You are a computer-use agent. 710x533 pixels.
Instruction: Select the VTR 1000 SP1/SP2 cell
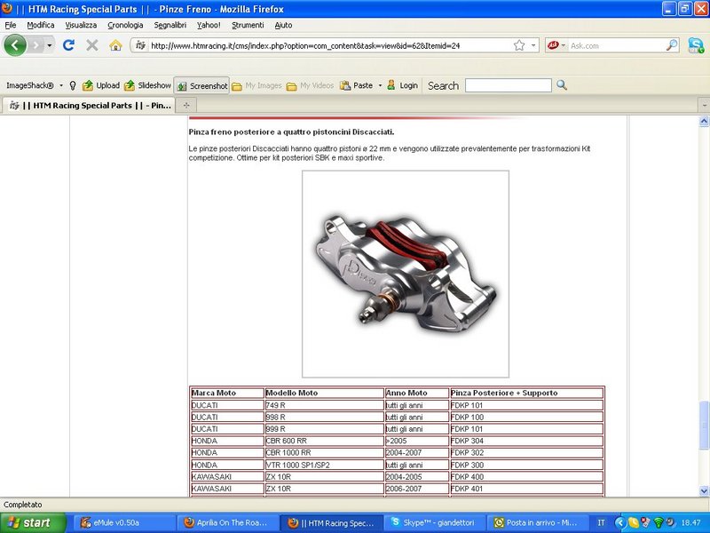tap(324, 465)
